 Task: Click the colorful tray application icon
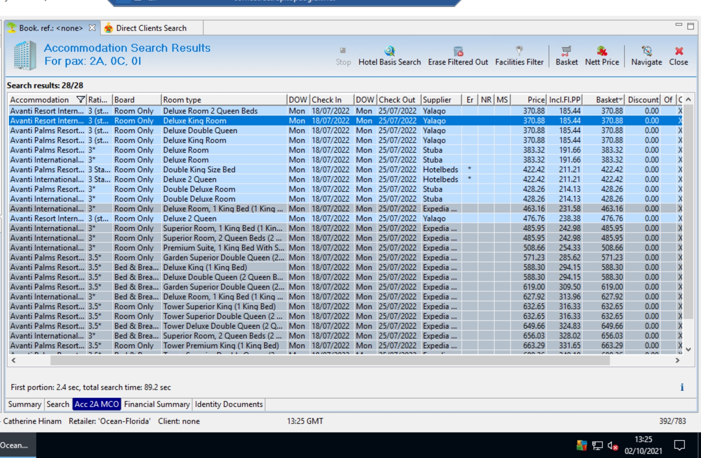[582, 445]
